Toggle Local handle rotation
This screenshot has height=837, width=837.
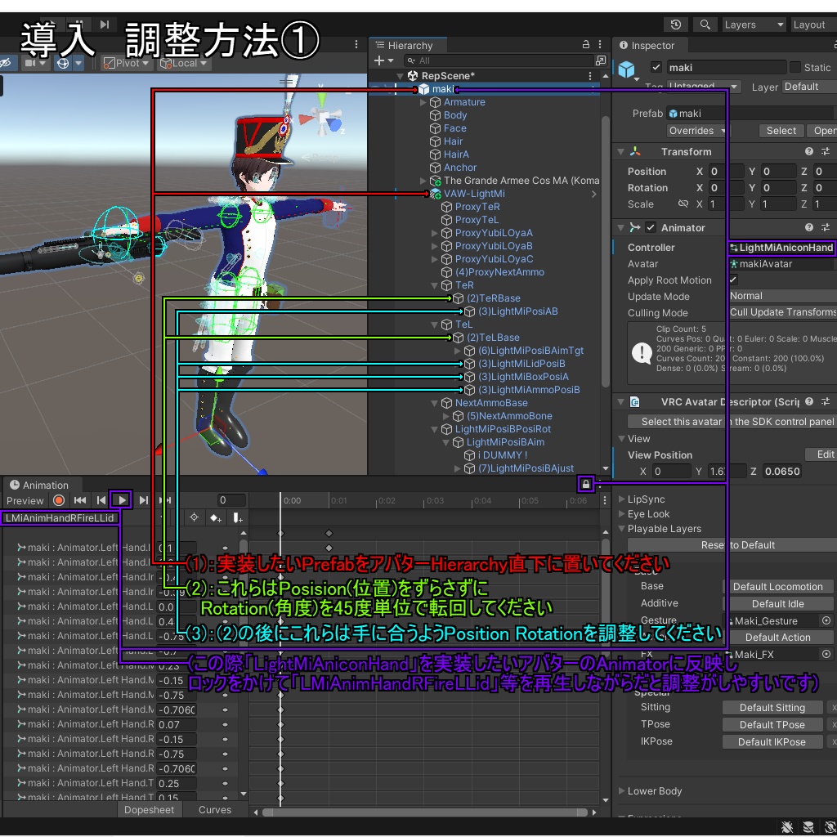click(184, 63)
